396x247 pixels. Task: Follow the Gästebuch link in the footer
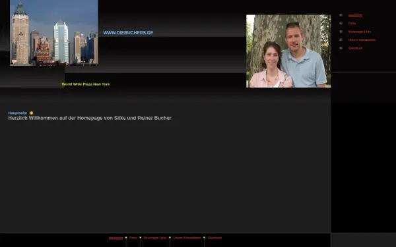tap(214, 238)
